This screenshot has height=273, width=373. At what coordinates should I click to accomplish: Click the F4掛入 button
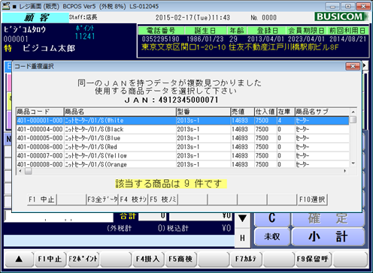coord(148,259)
